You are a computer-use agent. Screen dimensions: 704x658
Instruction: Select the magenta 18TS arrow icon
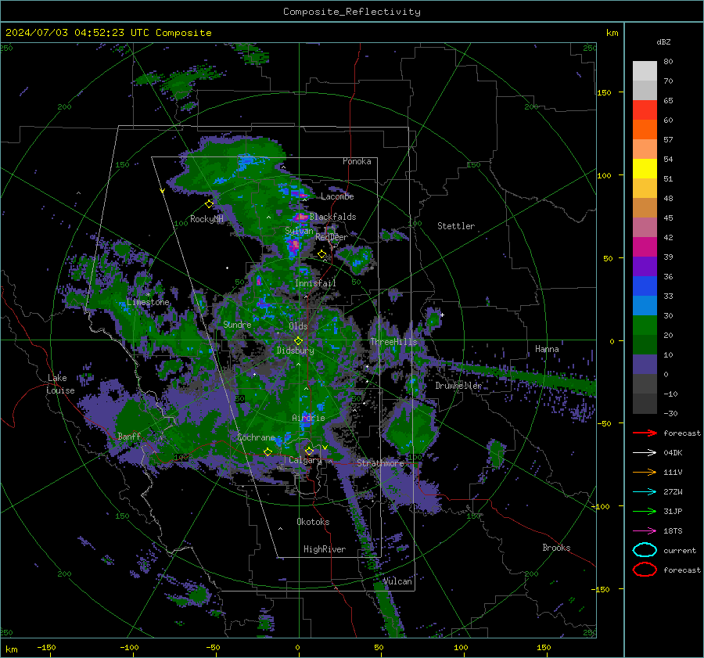pyautogui.click(x=645, y=531)
